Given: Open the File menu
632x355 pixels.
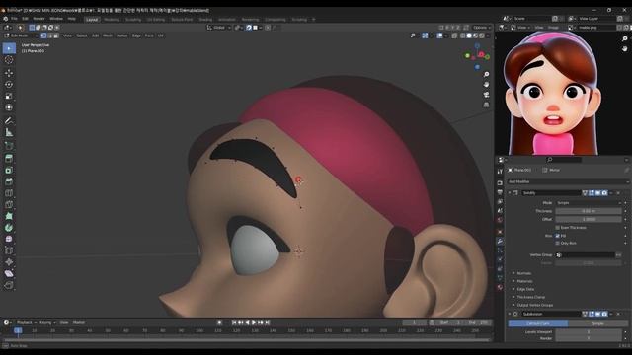Looking at the screenshot, I should (x=14, y=19).
